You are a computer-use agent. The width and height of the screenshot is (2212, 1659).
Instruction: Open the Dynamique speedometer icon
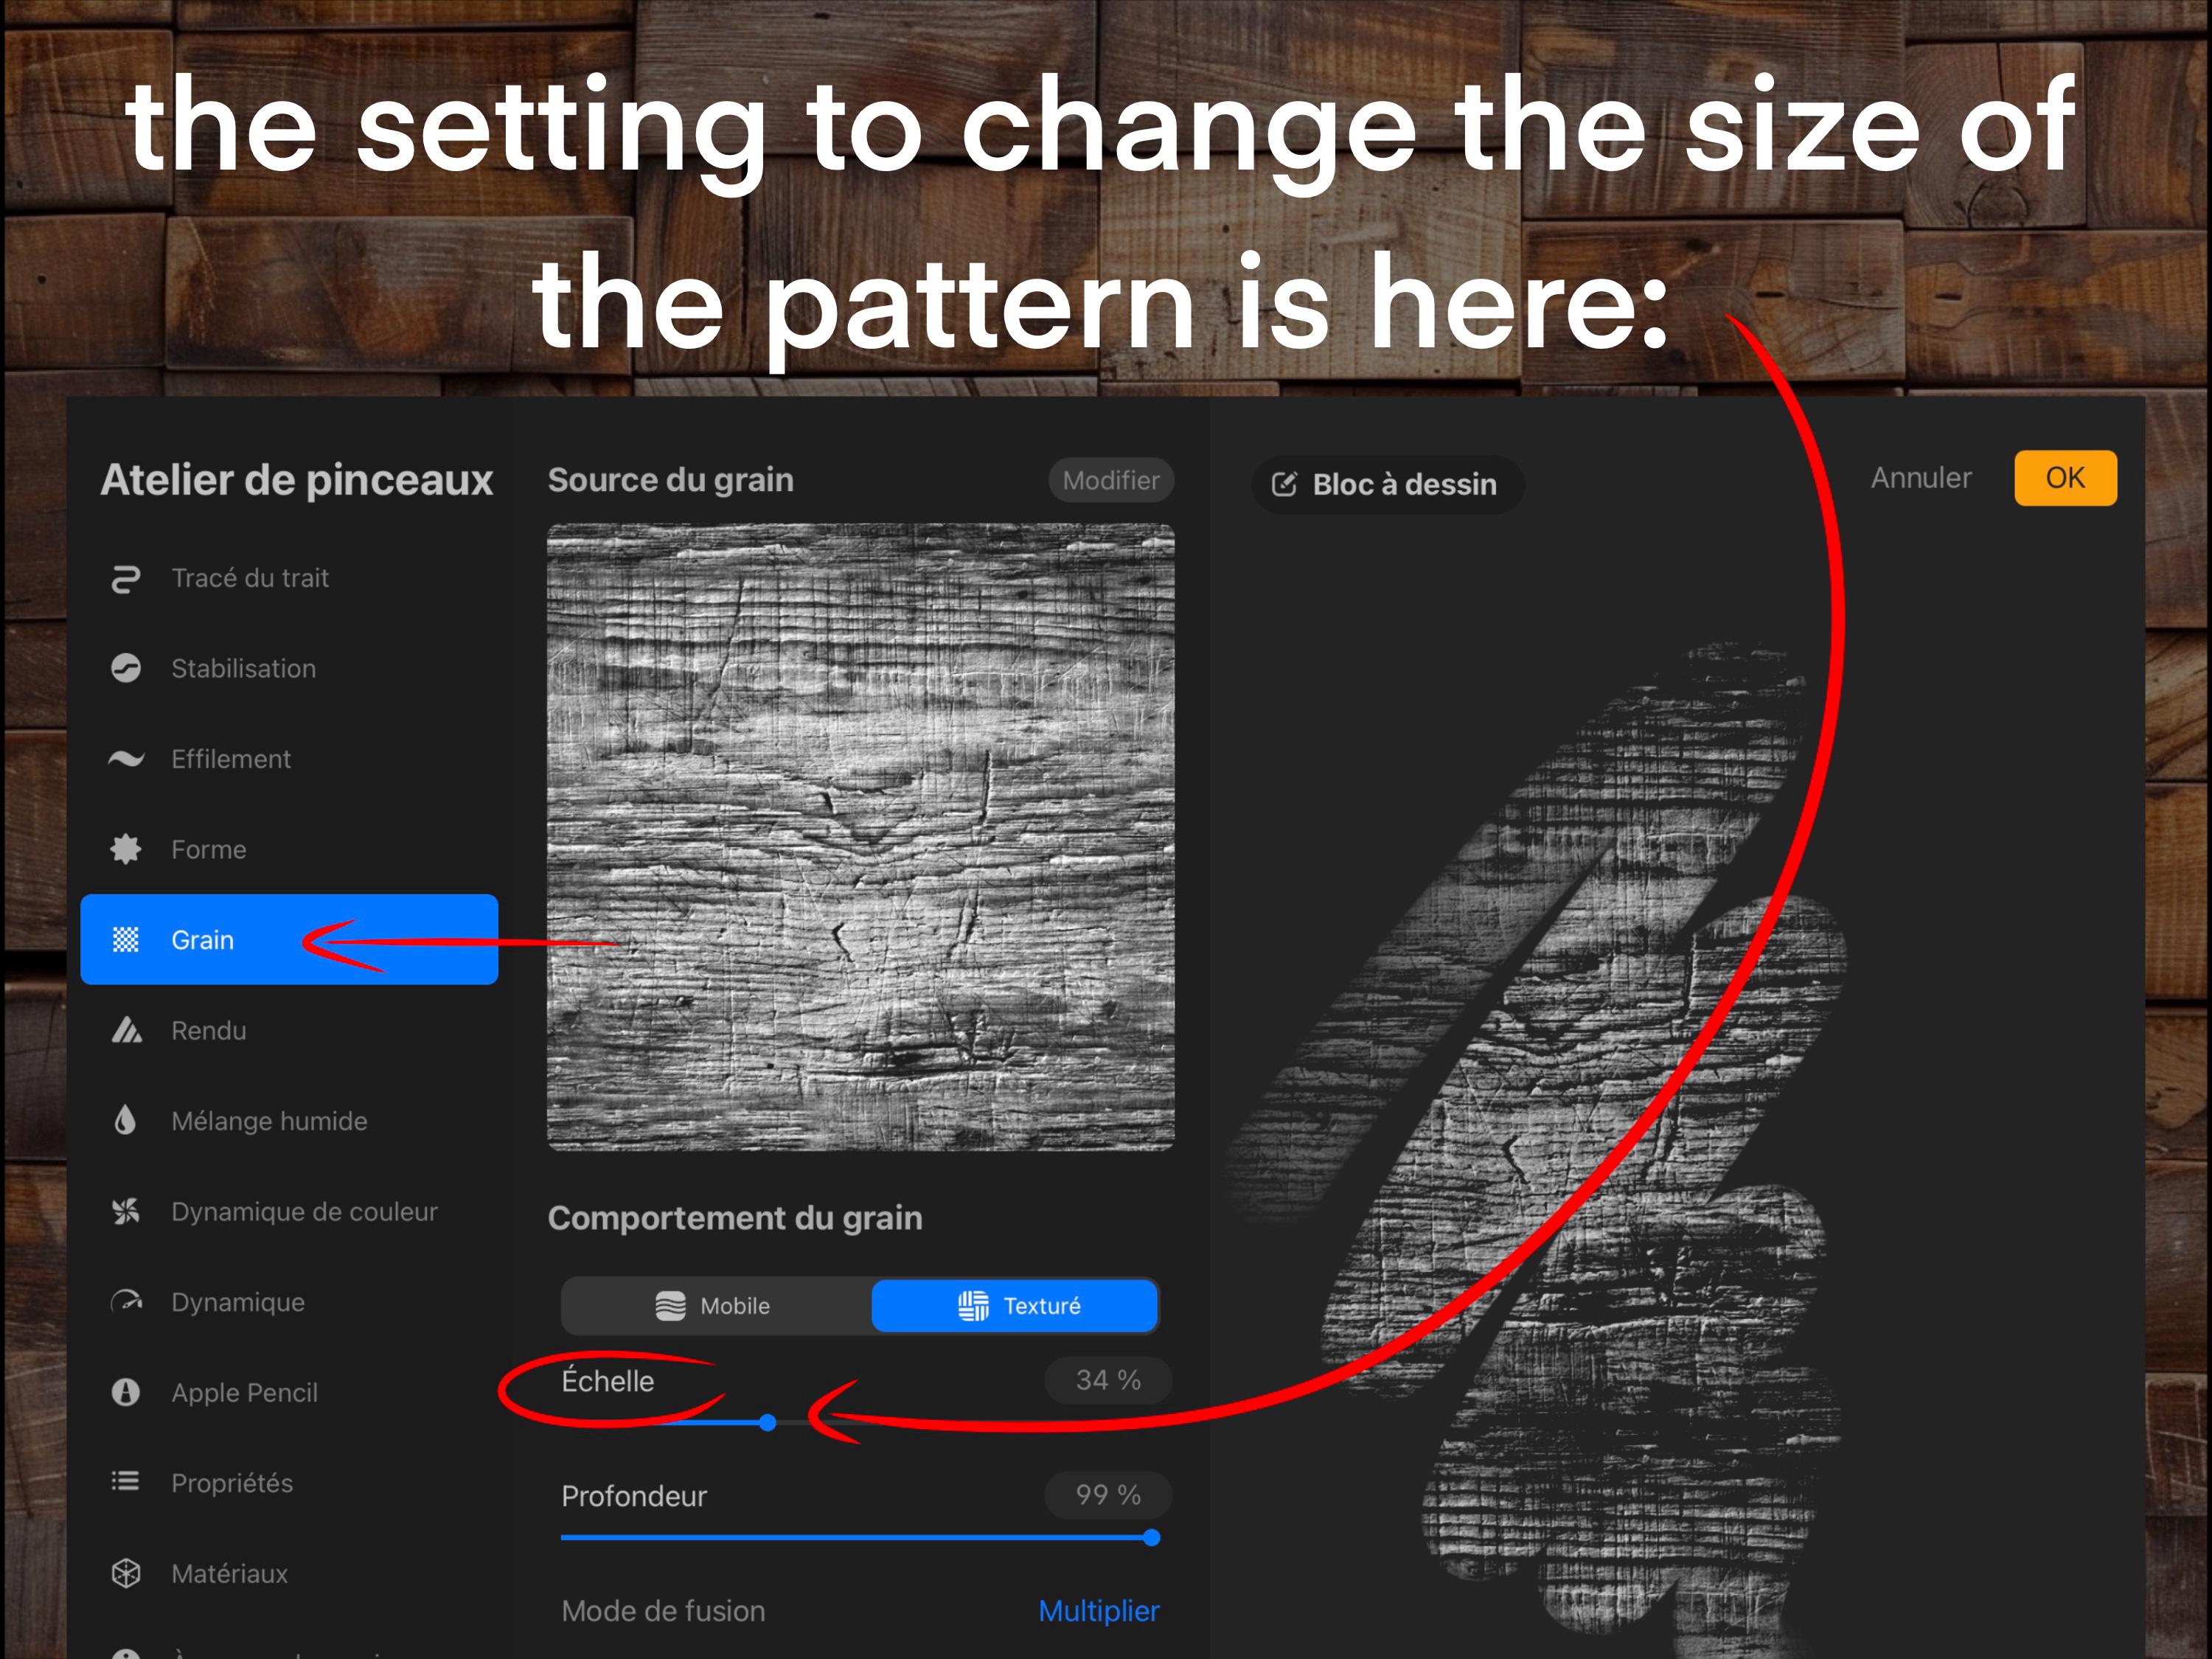click(x=126, y=1302)
